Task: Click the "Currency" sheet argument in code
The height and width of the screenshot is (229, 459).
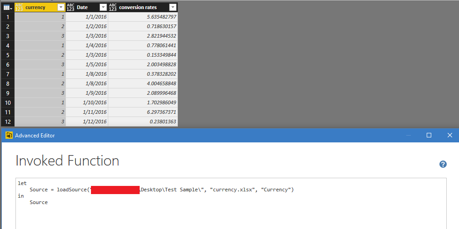Action: 276,190
